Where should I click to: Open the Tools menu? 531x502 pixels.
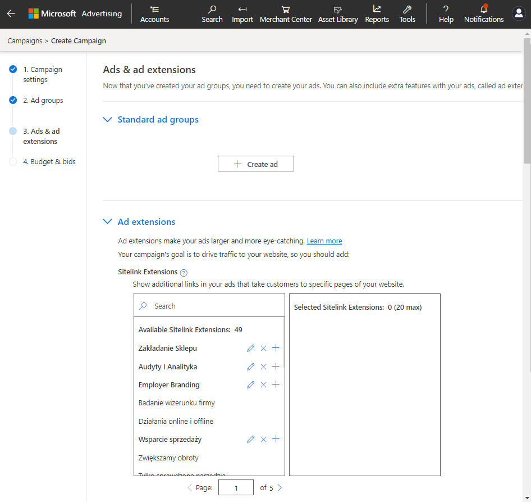[x=407, y=14]
